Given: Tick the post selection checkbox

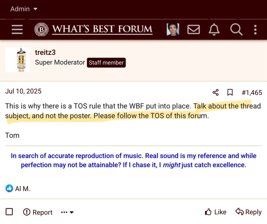Looking at the screenshot, I should [x=9, y=212].
